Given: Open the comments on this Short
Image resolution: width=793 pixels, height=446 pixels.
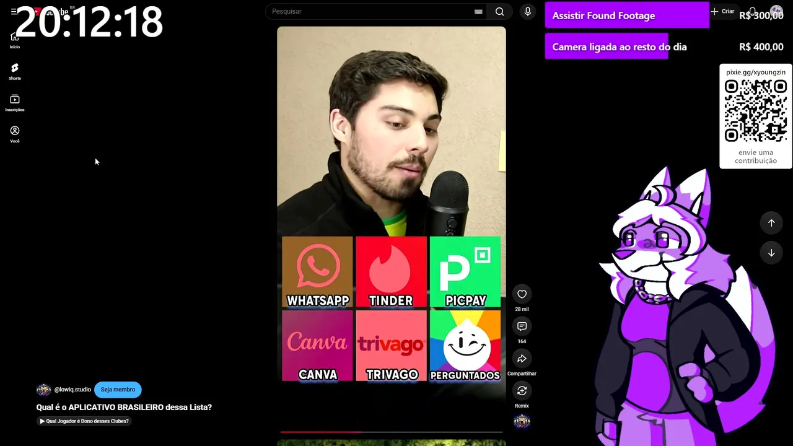Looking at the screenshot, I should tap(522, 326).
